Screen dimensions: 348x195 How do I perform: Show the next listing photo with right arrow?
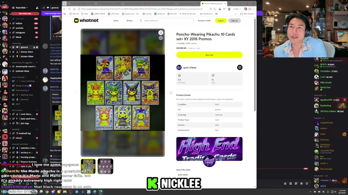tap(171, 93)
